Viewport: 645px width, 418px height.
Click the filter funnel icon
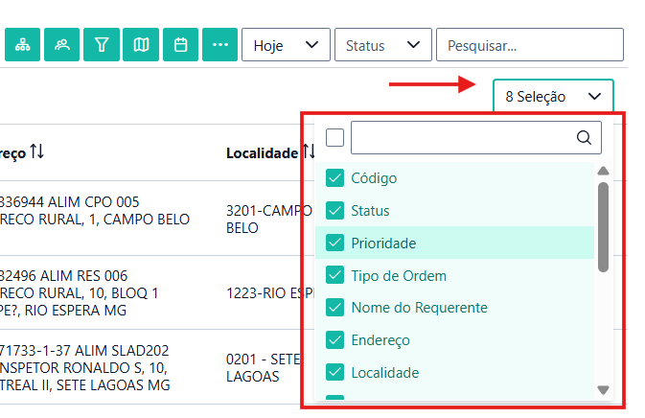coord(101,45)
